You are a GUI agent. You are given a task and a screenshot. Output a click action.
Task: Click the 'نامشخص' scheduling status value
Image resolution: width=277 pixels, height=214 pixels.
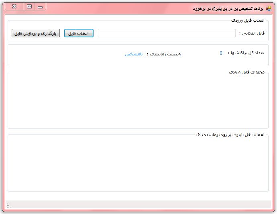pos(134,54)
